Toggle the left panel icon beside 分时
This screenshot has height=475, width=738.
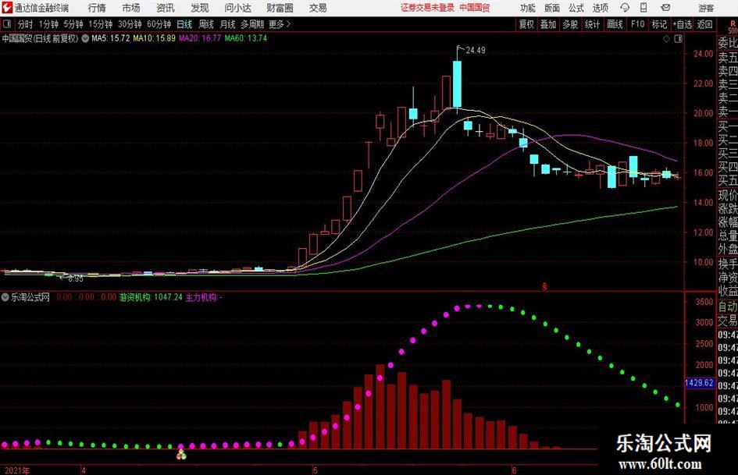(x=7, y=24)
